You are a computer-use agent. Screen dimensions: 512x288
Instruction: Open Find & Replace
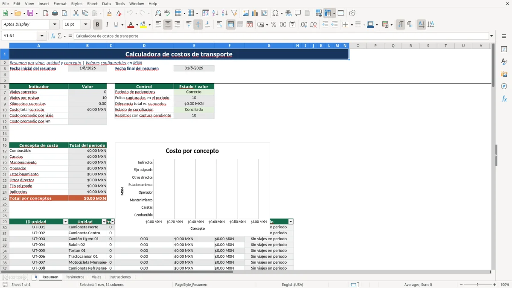coord(158,13)
